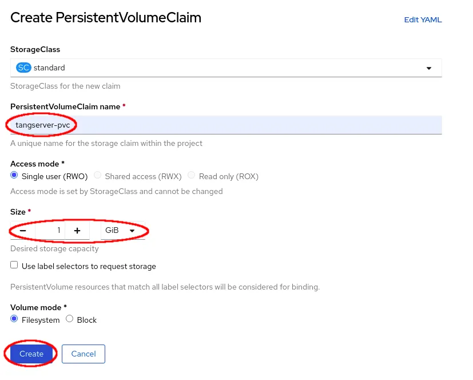Click the caret icon on GiB unit selector
The height and width of the screenshot is (380, 473).
pyautogui.click(x=132, y=230)
